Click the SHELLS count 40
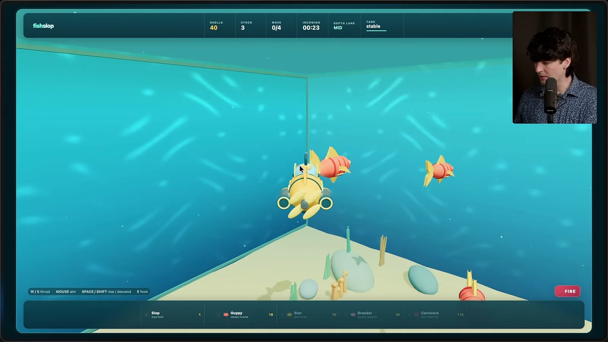The height and width of the screenshot is (342, 608). click(214, 28)
